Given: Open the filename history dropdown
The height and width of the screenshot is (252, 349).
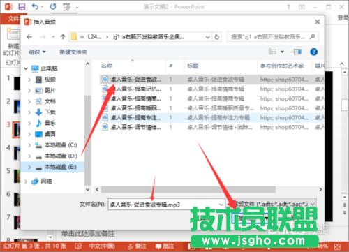Looking at the screenshot, I should tap(221, 205).
